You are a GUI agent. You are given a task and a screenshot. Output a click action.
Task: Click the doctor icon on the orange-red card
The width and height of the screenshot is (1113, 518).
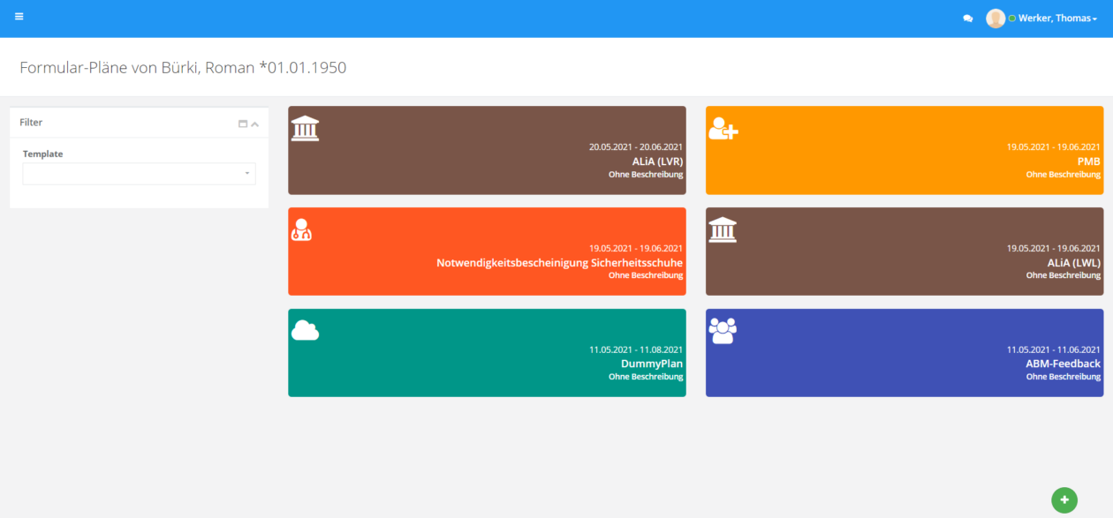pyautogui.click(x=301, y=230)
